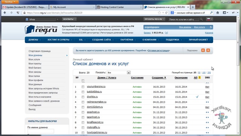Screen dimensions: 241x136
Task: Click the site identity lock icon in address bar
Action: (24, 13)
